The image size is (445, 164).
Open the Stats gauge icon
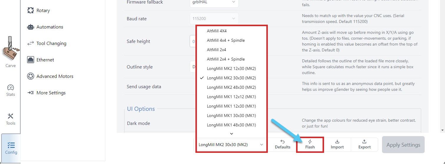tap(11, 88)
